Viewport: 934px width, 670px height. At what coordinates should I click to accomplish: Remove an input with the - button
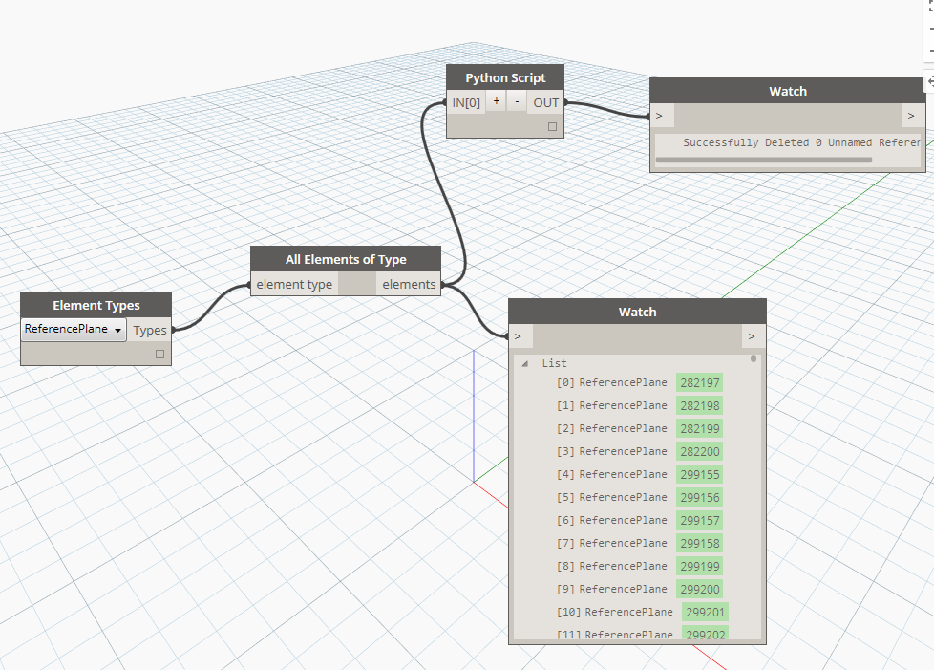tap(517, 101)
